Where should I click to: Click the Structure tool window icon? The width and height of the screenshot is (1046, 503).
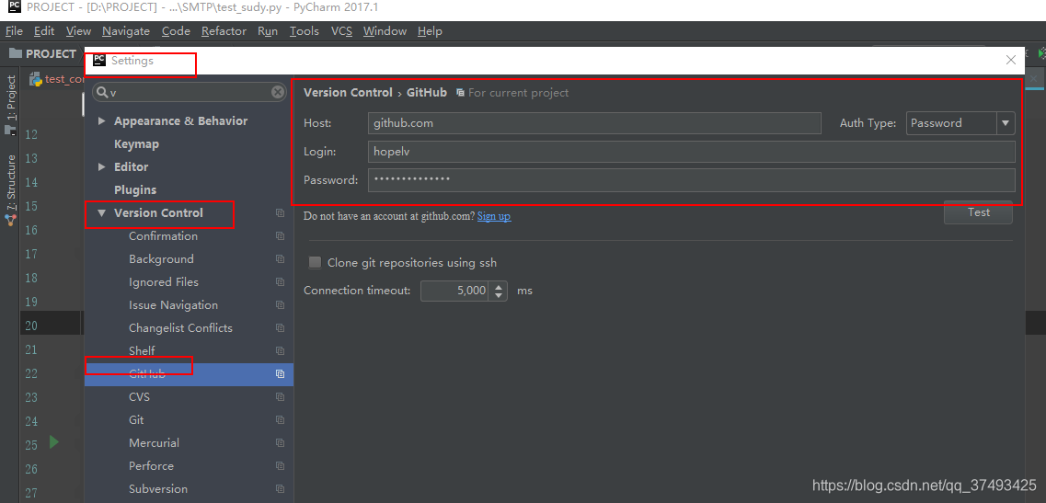10,220
